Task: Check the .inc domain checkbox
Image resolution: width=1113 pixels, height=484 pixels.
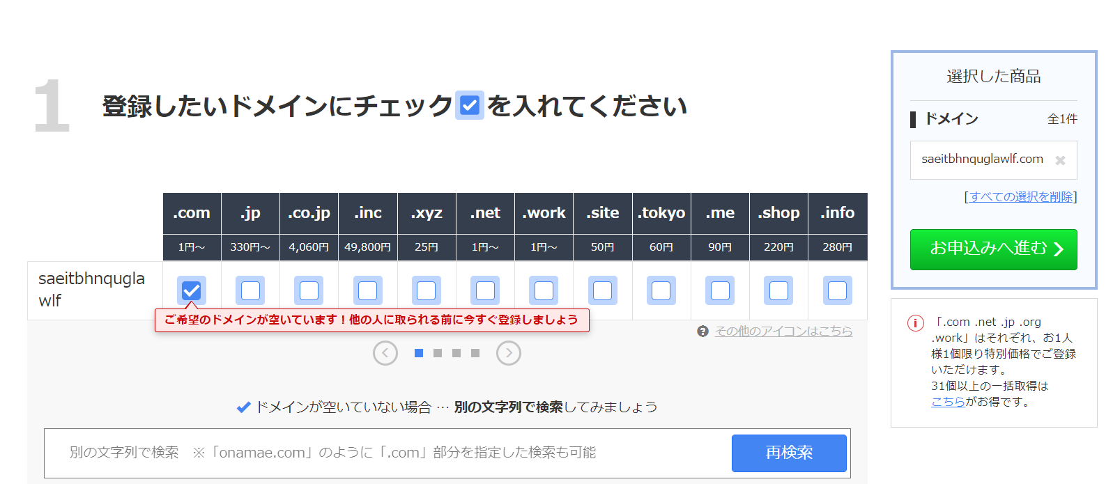Action: click(x=367, y=290)
